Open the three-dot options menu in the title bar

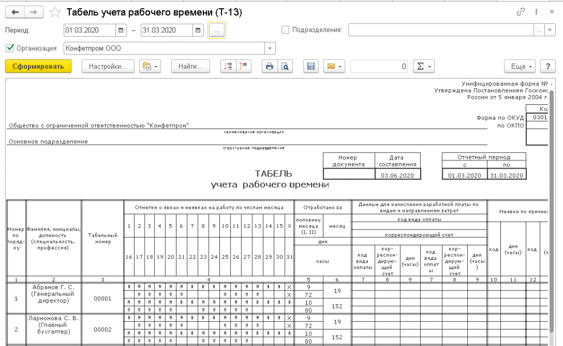536,12
